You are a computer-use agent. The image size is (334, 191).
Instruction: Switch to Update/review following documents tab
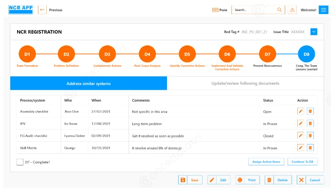pos(245,83)
